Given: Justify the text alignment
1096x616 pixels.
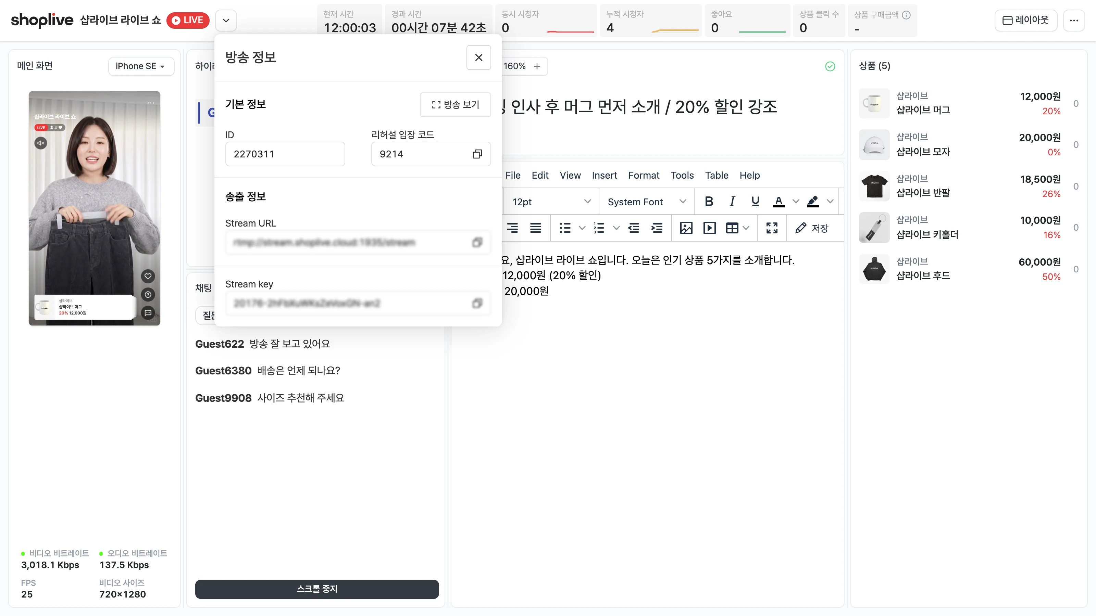Looking at the screenshot, I should [536, 228].
